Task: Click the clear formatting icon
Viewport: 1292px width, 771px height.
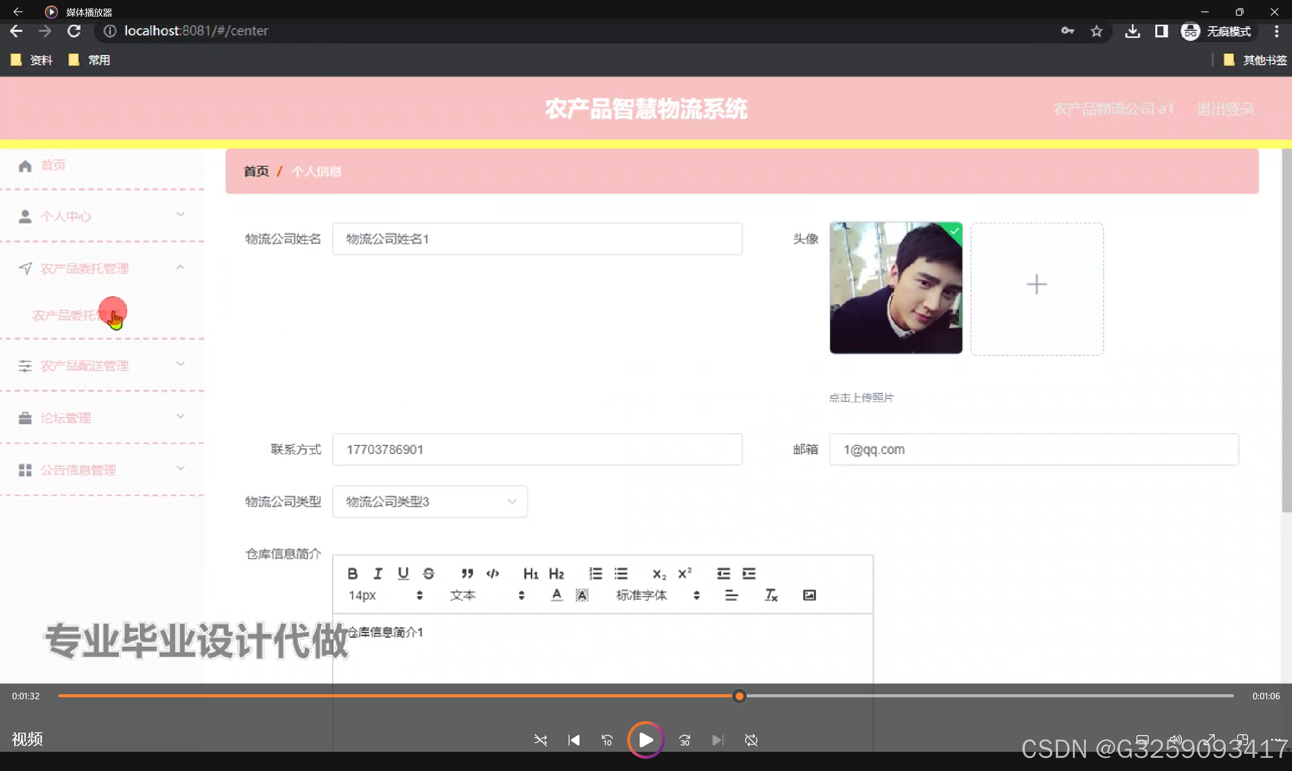Action: click(x=770, y=595)
